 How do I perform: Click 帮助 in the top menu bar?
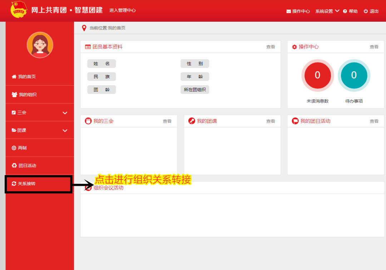[x=352, y=11]
